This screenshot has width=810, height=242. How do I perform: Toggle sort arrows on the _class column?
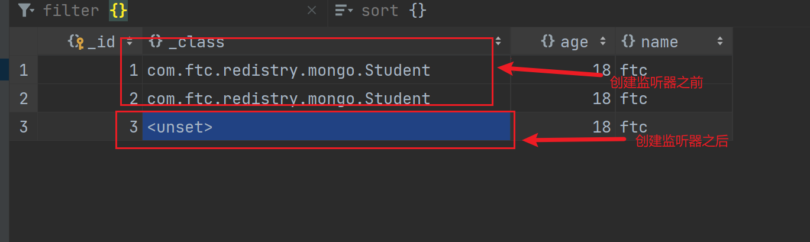tap(498, 41)
